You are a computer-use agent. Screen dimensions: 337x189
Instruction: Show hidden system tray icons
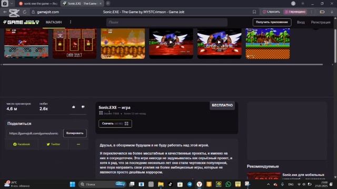[268, 184]
